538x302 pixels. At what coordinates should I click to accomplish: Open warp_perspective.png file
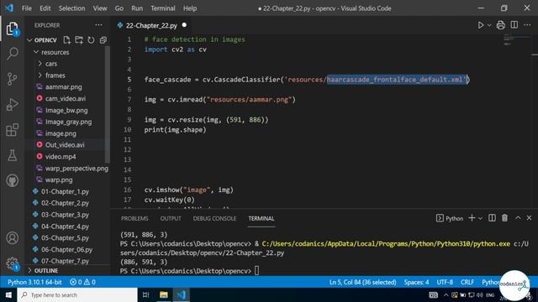point(76,168)
